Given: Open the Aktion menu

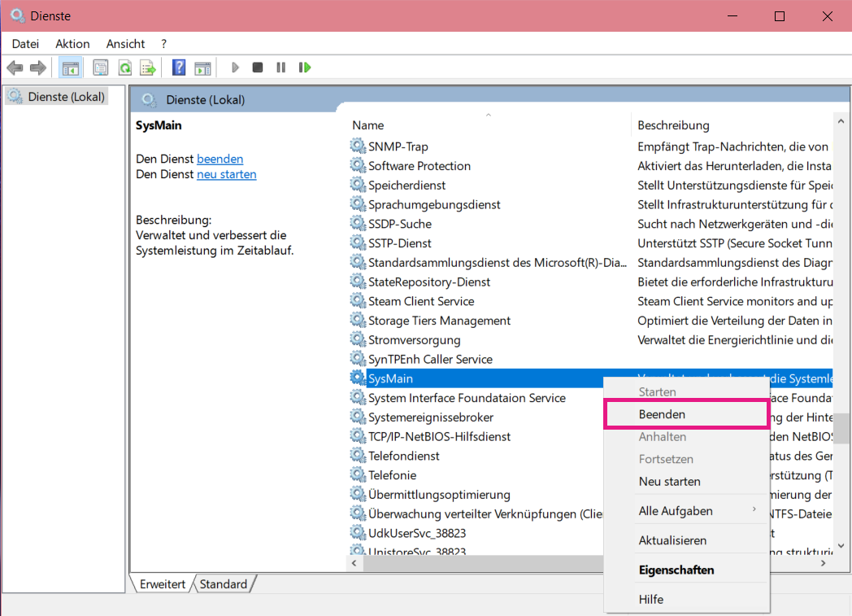Looking at the screenshot, I should 72,44.
